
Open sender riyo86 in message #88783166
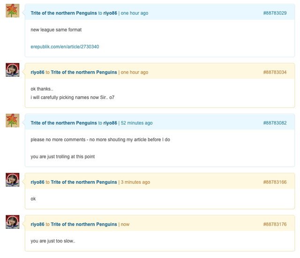[x=37, y=182]
